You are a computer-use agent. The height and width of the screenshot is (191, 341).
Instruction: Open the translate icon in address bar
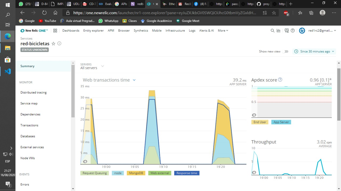265,13
